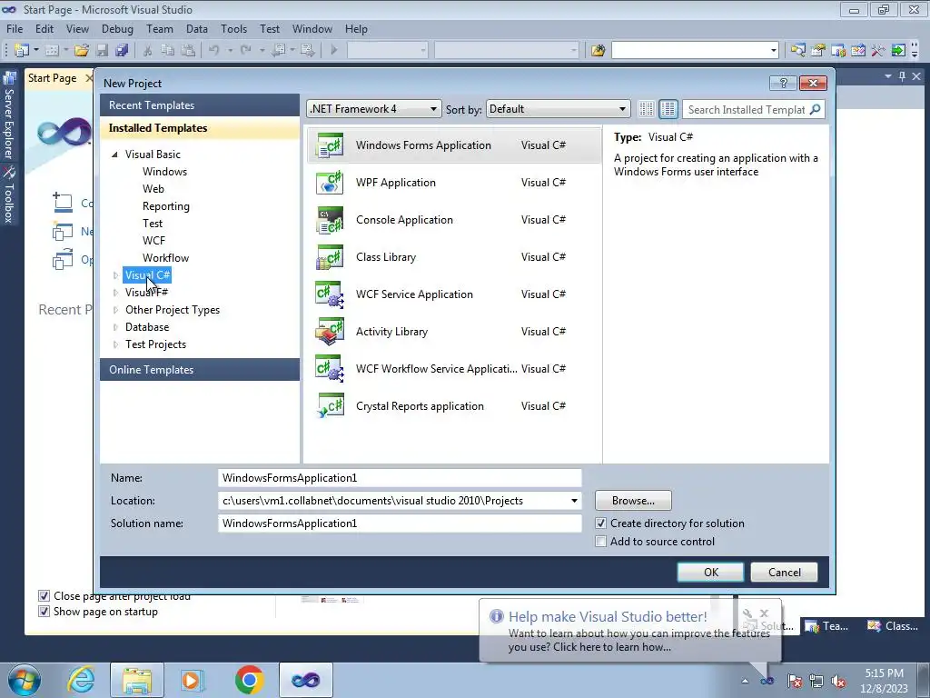Click the New Project toolbar icon
The width and height of the screenshot is (930, 698).
coord(22,51)
